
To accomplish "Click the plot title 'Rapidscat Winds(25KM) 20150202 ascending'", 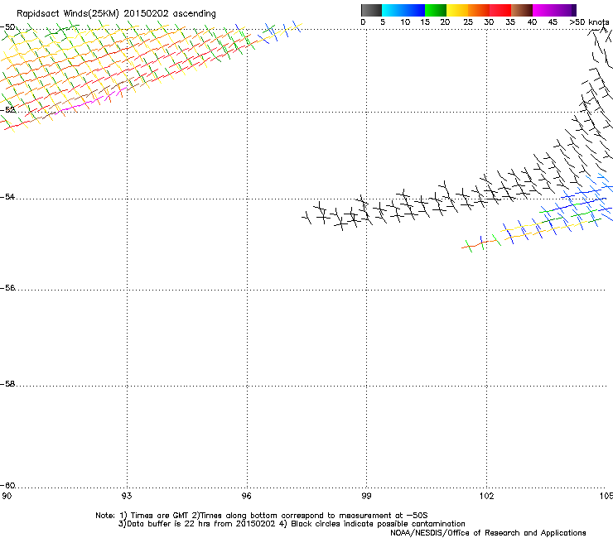I will [x=116, y=13].
